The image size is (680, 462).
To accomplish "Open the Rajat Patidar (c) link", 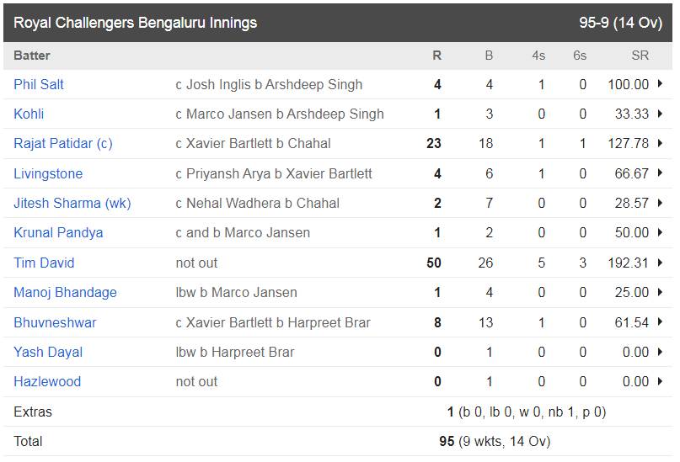I will tap(63, 143).
